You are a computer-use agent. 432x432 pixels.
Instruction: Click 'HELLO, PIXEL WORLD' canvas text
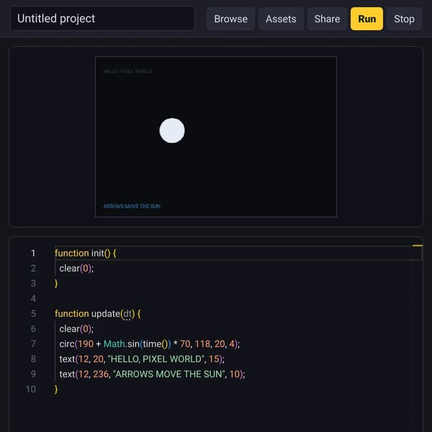(x=127, y=71)
